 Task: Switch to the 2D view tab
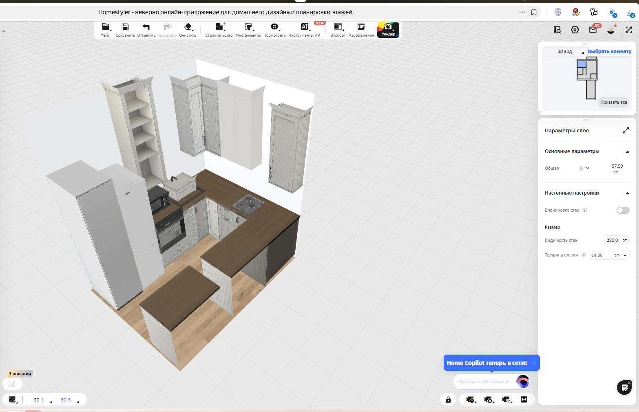pyautogui.click(x=37, y=400)
